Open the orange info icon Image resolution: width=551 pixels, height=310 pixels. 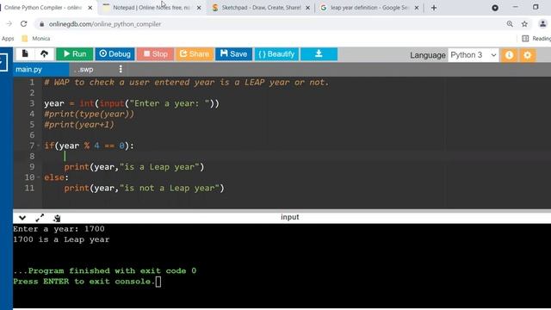[x=509, y=55]
